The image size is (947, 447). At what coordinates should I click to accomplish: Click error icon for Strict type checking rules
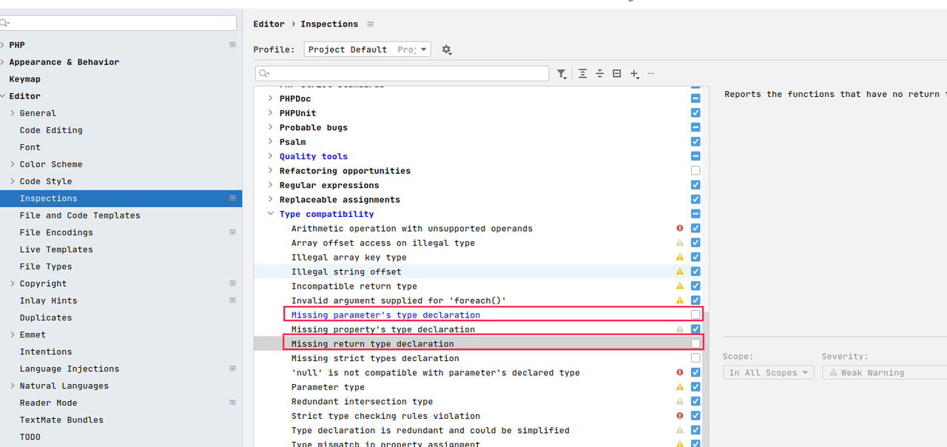click(680, 416)
